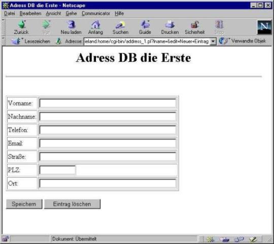Click the 'PLZ:' label

pos(14,170)
